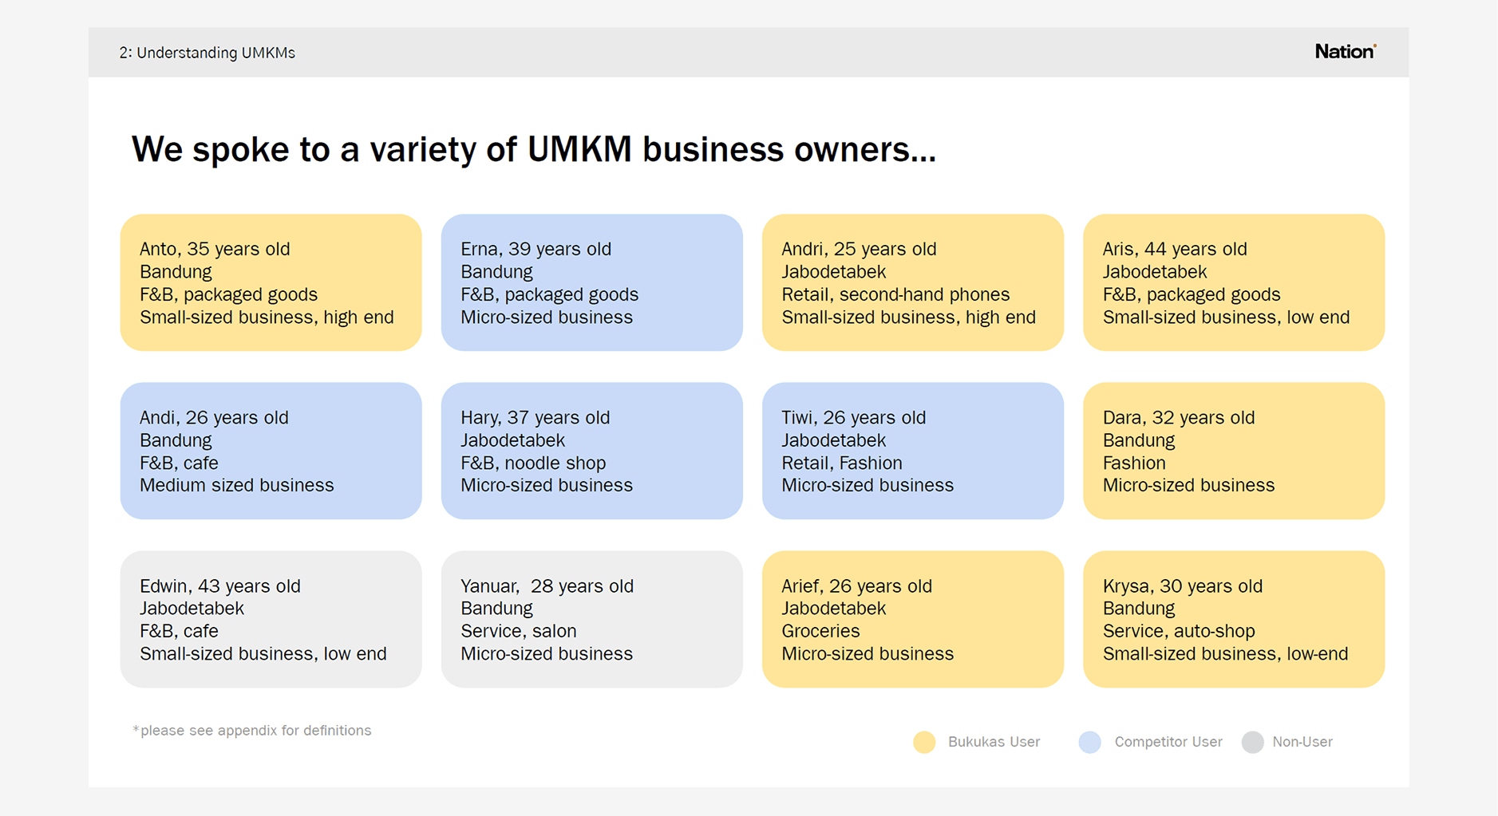Select the blue Competitor User legend dot
This screenshot has height=816, width=1498.
pyautogui.click(x=1089, y=743)
